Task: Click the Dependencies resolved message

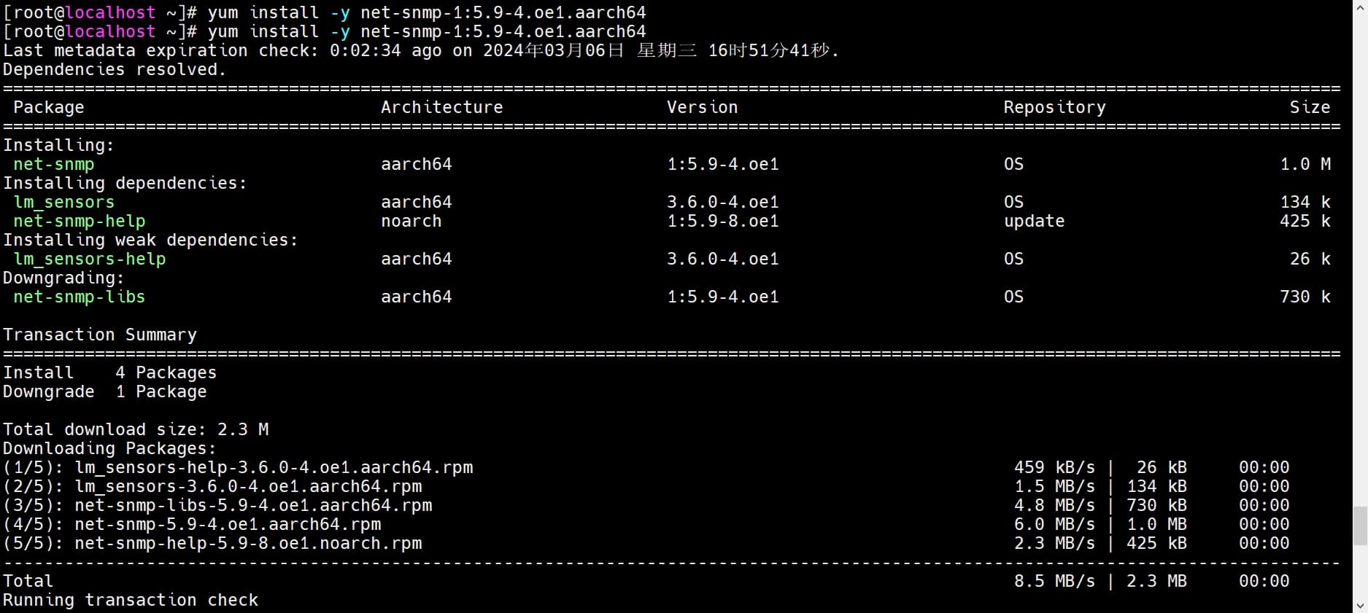Action: 115,69
